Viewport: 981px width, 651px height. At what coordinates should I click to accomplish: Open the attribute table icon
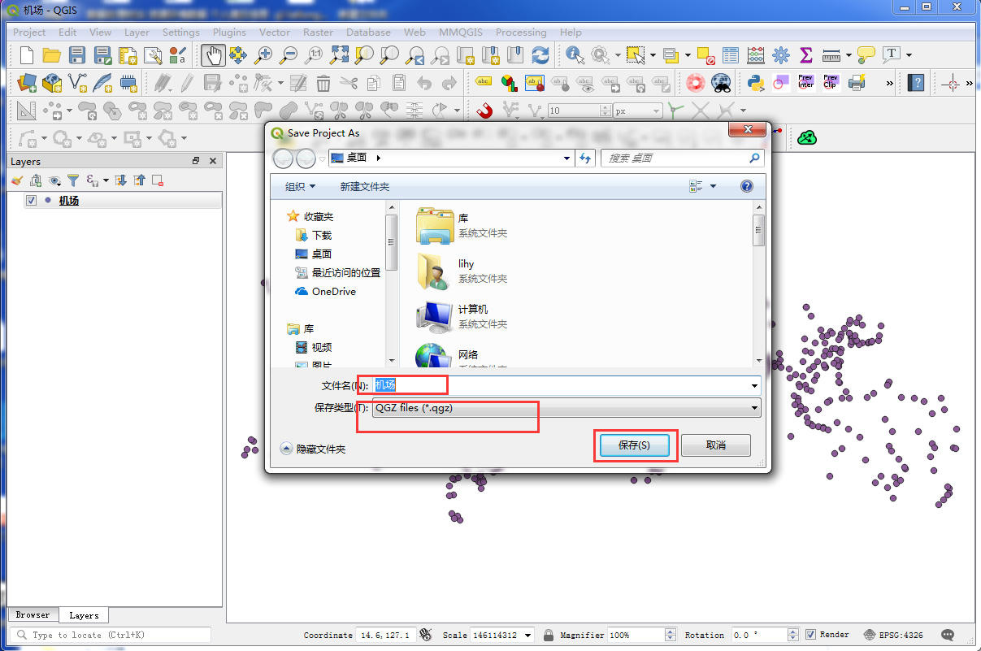pyautogui.click(x=731, y=55)
